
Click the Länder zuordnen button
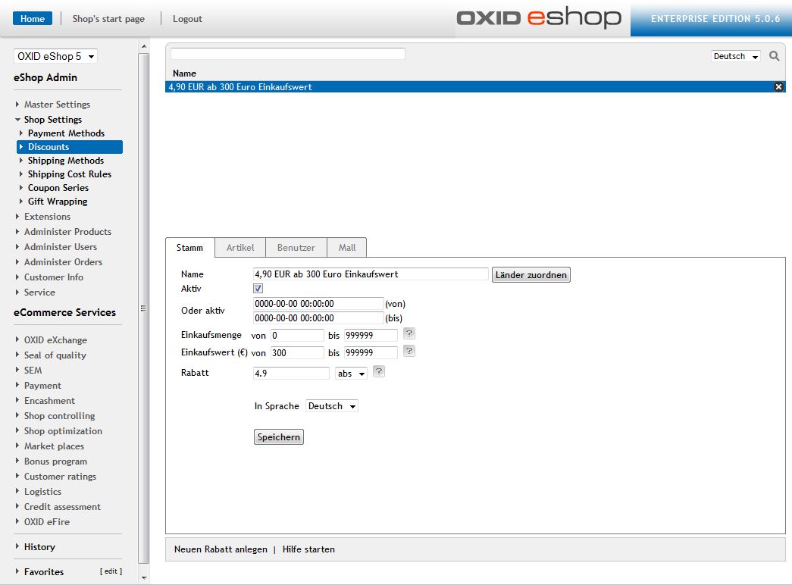point(531,275)
